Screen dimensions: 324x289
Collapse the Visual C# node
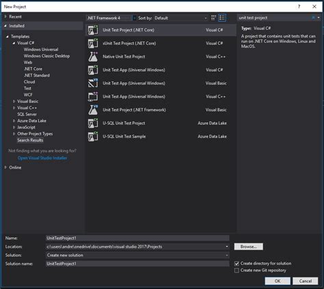click(x=14, y=43)
